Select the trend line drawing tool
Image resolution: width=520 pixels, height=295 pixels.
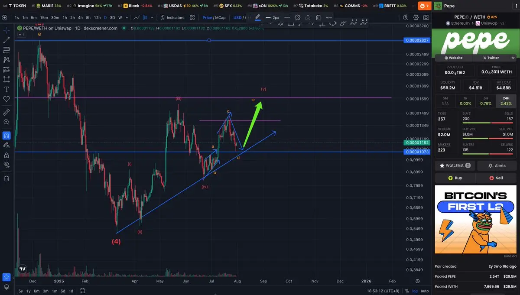click(x=6, y=40)
